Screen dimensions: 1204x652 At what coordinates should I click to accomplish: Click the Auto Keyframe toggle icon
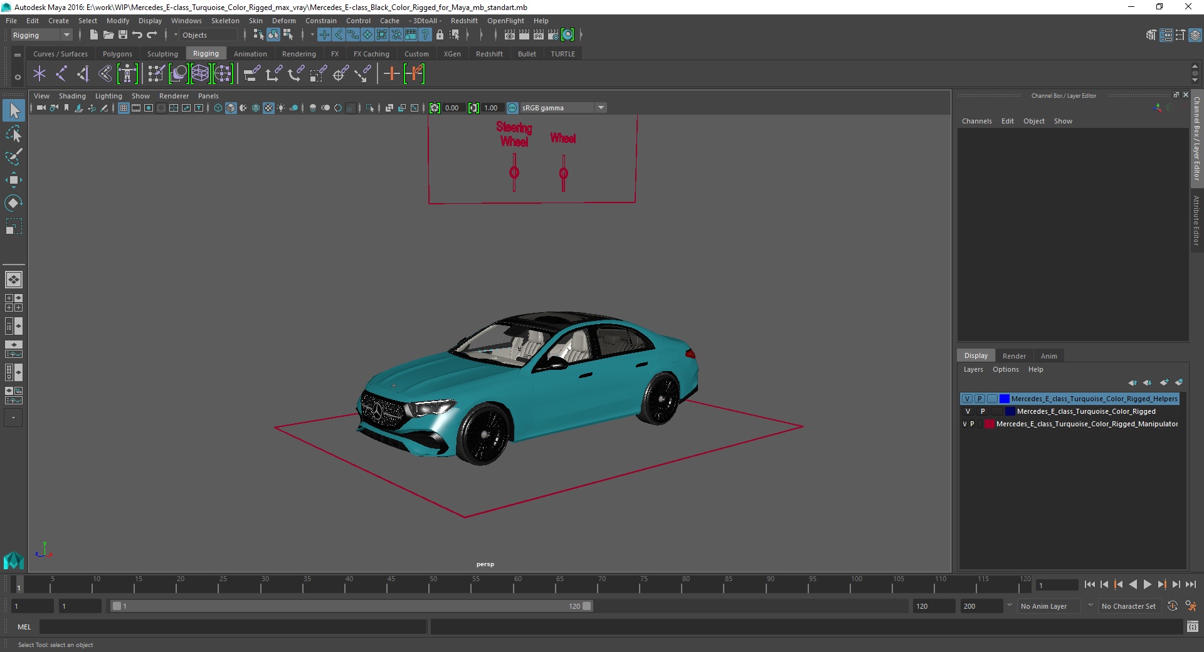pyautogui.click(x=1173, y=606)
